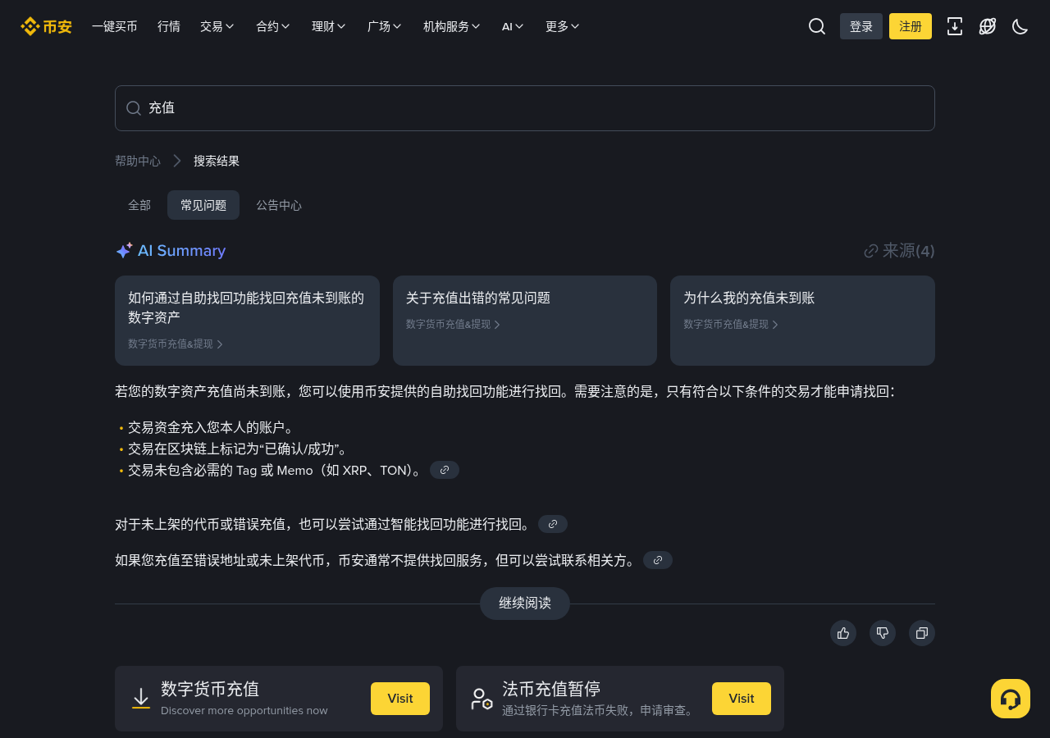The height and width of the screenshot is (738, 1050).
Task: Click thumbs up on AI summary
Action: point(843,633)
